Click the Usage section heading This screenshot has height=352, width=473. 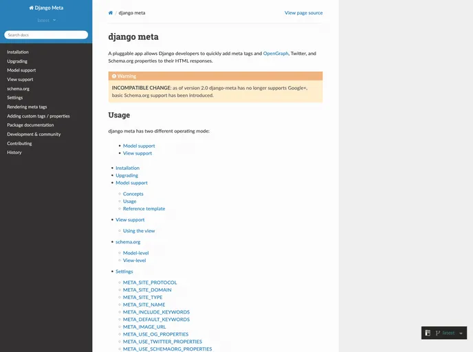click(119, 115)
